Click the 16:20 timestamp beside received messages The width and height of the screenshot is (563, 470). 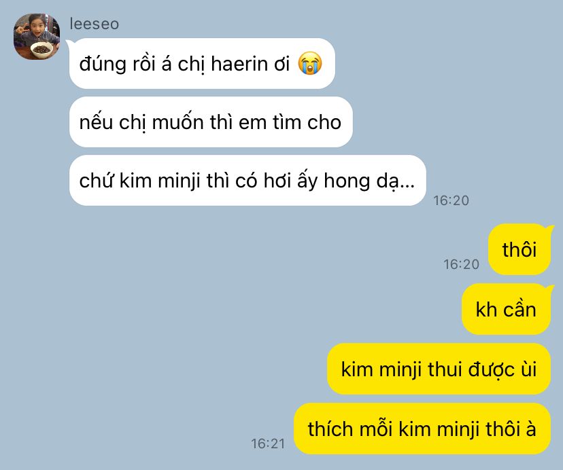[451, 200]
